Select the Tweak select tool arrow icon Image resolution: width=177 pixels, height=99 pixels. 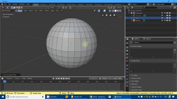(x=7, y=8)
